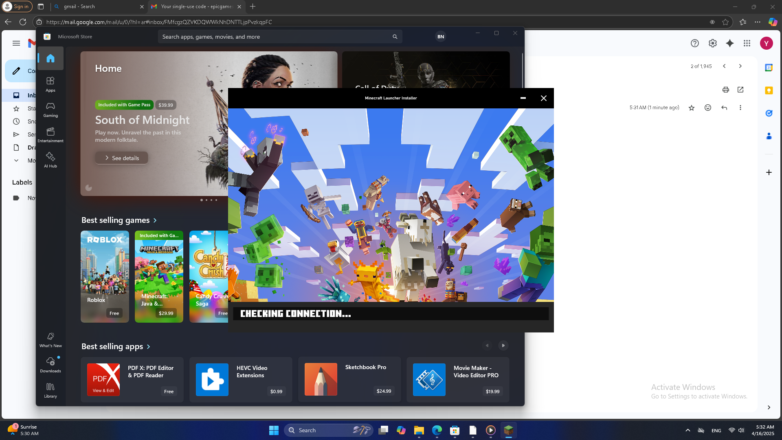
Task: Open Minecraft installer taskbar icon
Action: 509,430
